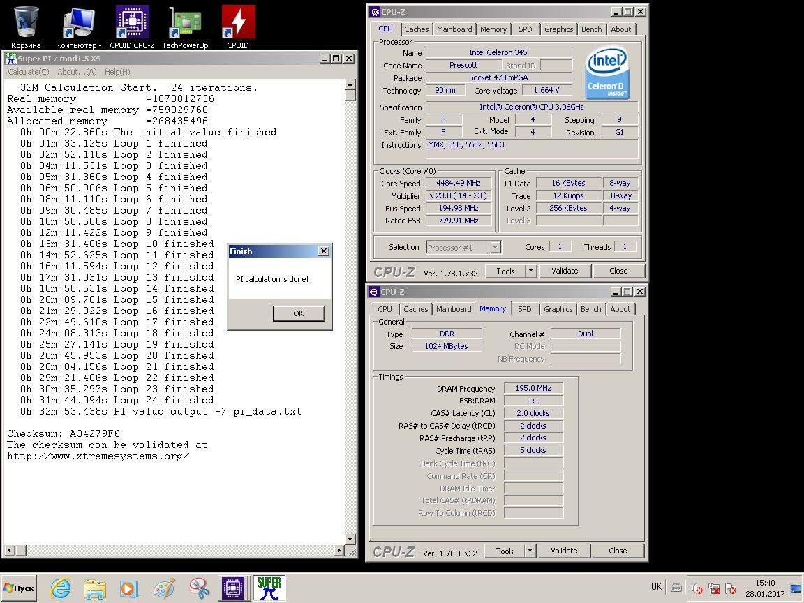Screen dimensions: 804x603
Task: Click the upper CPU-Z window title icon
Action: tap(374, 12)
